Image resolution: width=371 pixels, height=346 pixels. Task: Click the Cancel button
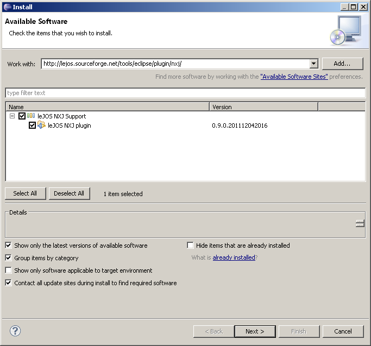343,331
